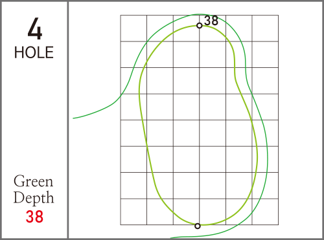Click the black 38 label near top marker

[211, 21]
